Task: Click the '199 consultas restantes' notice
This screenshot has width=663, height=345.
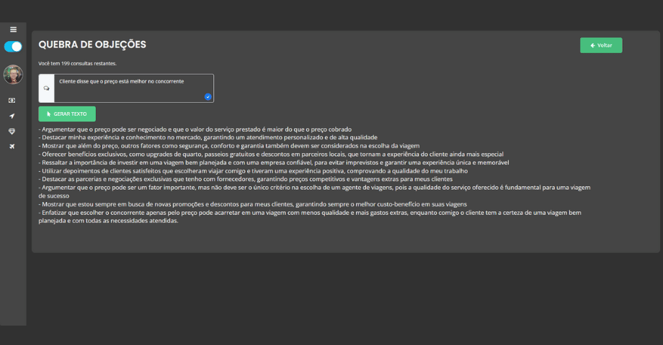Action: coord(77,64)
